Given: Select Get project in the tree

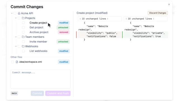Looking at the screenshot, I should tap(36, 27).
